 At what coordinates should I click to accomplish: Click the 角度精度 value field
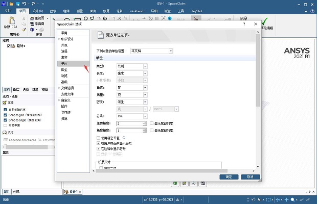[130, 131]
